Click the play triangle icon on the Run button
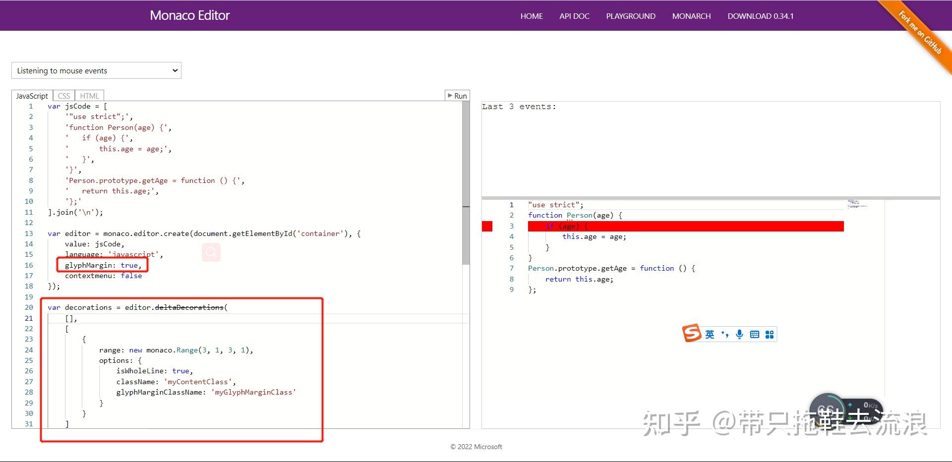The image size is (952, 462). click(x=450, y=95)
